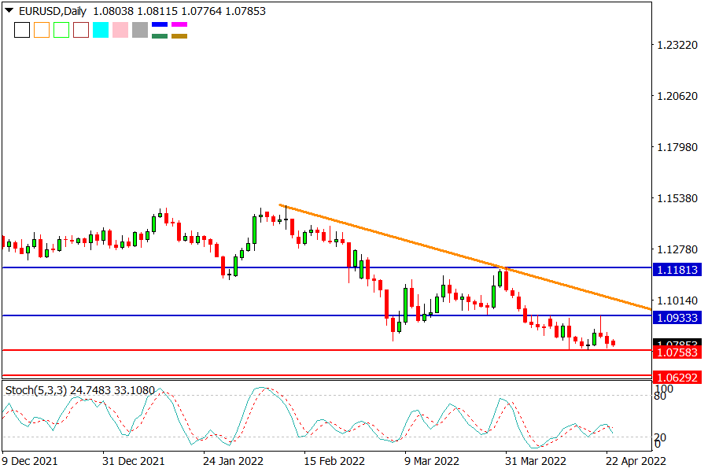Screen dimensions: 708x472
Task: Click the 1.09333 blue price label
Action: click(x=677, y=318)
